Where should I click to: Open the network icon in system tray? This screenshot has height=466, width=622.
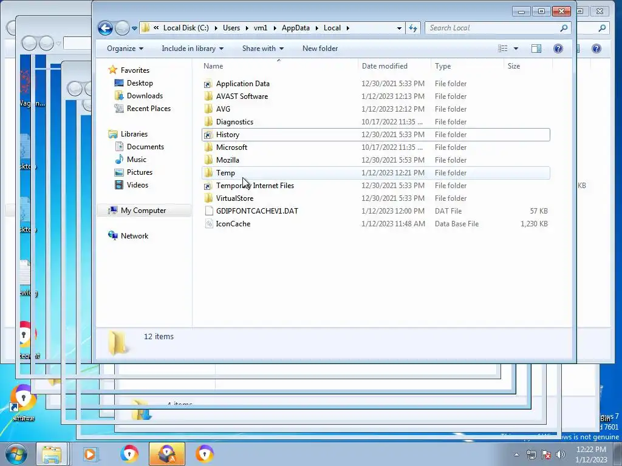tap(531, 454)
